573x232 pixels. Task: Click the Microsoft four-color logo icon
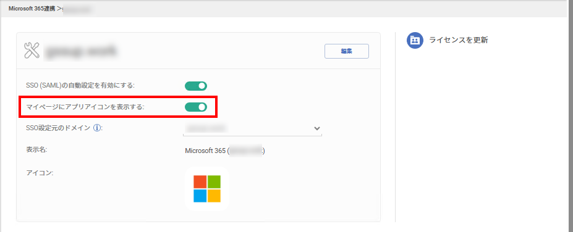[x=207, y=189]
